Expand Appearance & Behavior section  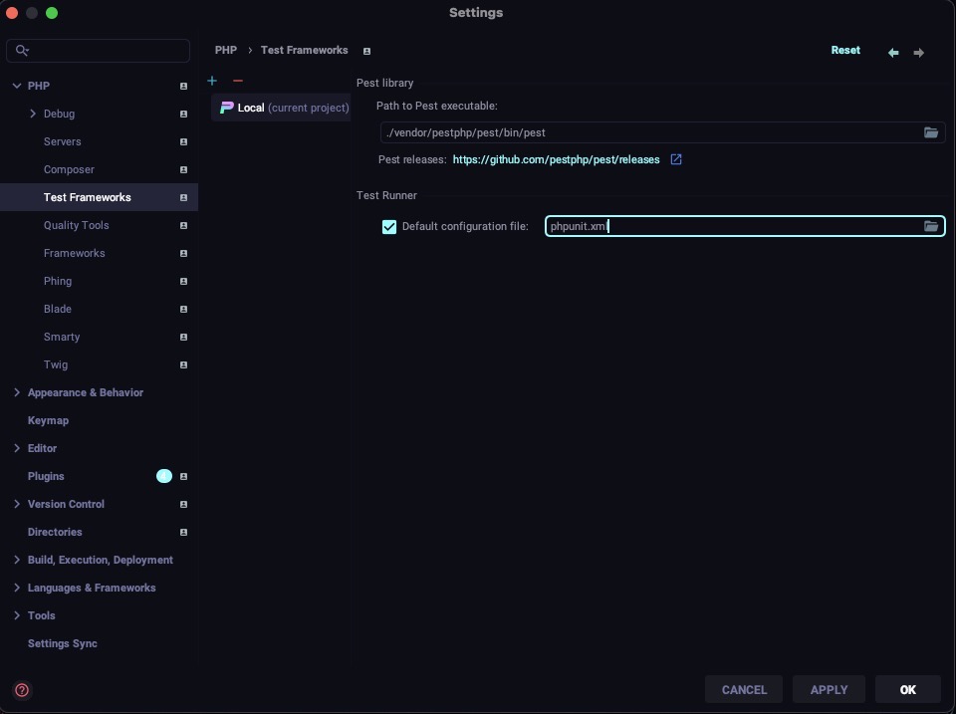coord(17,392)
